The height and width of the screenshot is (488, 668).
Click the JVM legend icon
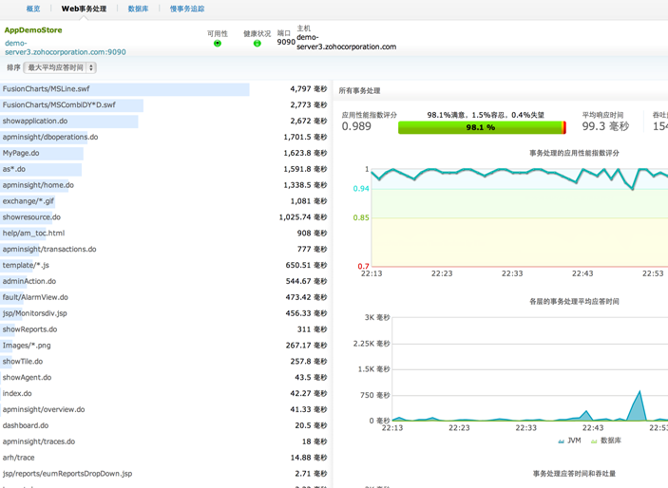tap(561, 441)
